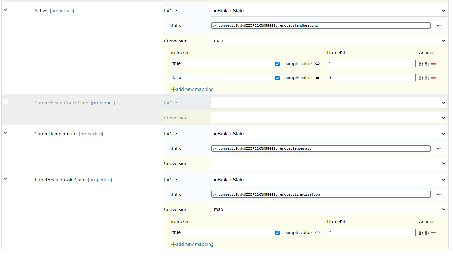Uncheck the Active characteristic checkbox
This screenshot has height=256, width=453.
[x=6, y=10]
